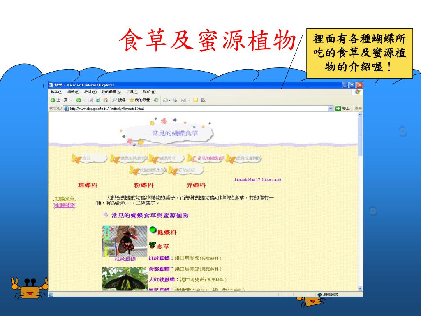Open the 說明(H) menu

click(149, 92)
